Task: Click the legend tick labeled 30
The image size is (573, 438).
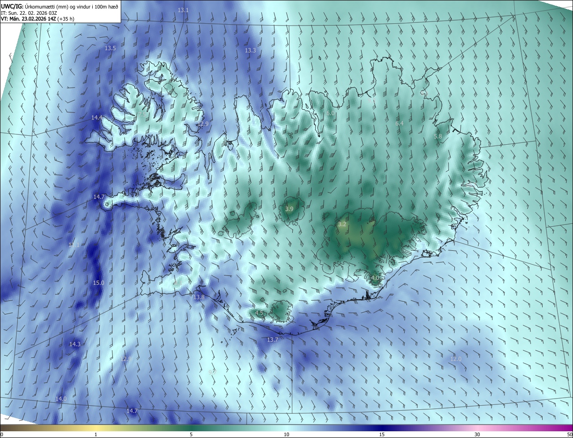Action: (477, 435)
